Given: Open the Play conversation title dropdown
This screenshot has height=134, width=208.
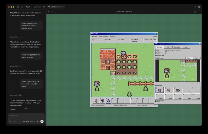Looking at the screenshot, I should click(x=28, y=7).
